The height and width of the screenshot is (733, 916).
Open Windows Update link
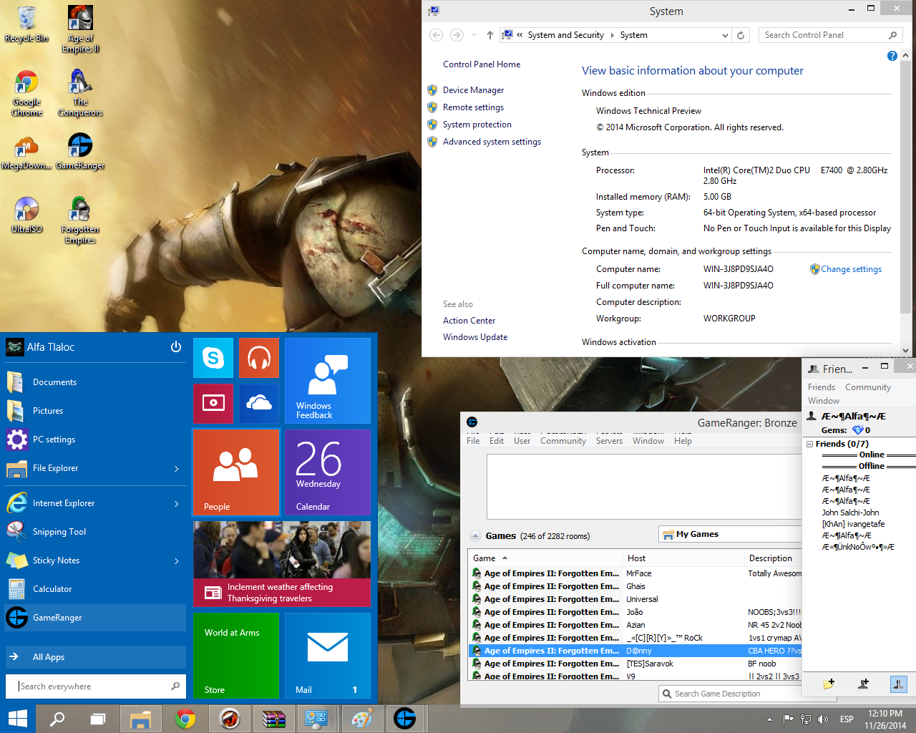[475, 337]
